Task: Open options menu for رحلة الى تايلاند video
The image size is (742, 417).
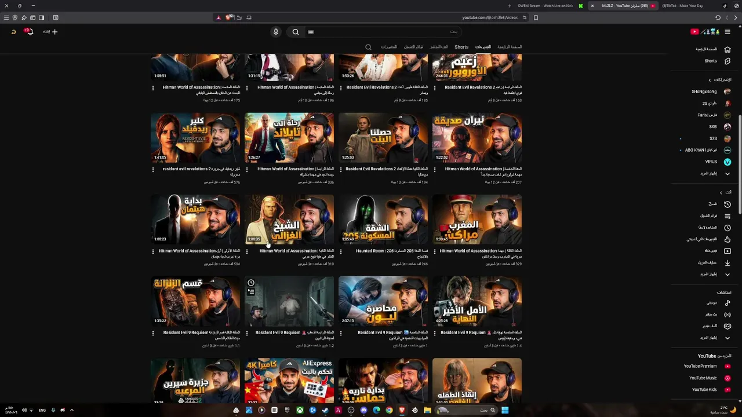Action: [x=247, y=170]
